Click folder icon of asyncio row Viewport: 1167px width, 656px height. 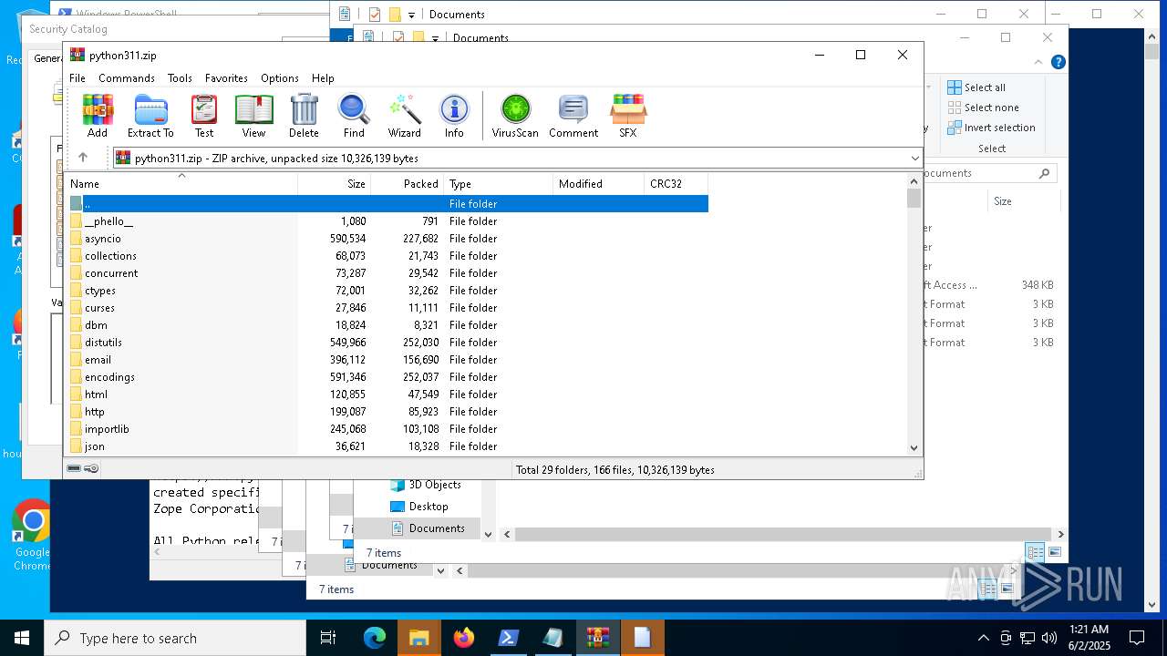77,239
